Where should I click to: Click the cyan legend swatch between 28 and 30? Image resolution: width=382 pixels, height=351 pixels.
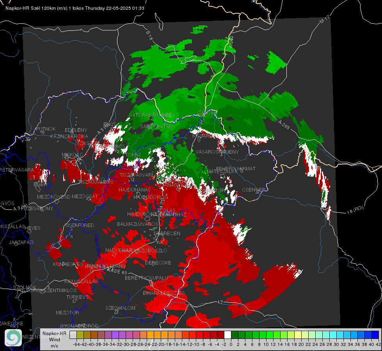(x=333, y=335)
